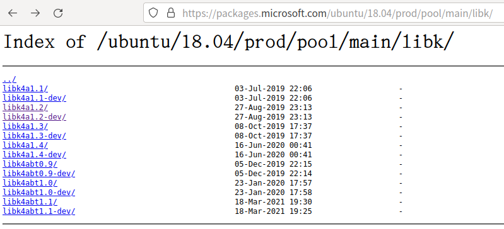Open the parent directory ../ link

click(x=9, y=79)
